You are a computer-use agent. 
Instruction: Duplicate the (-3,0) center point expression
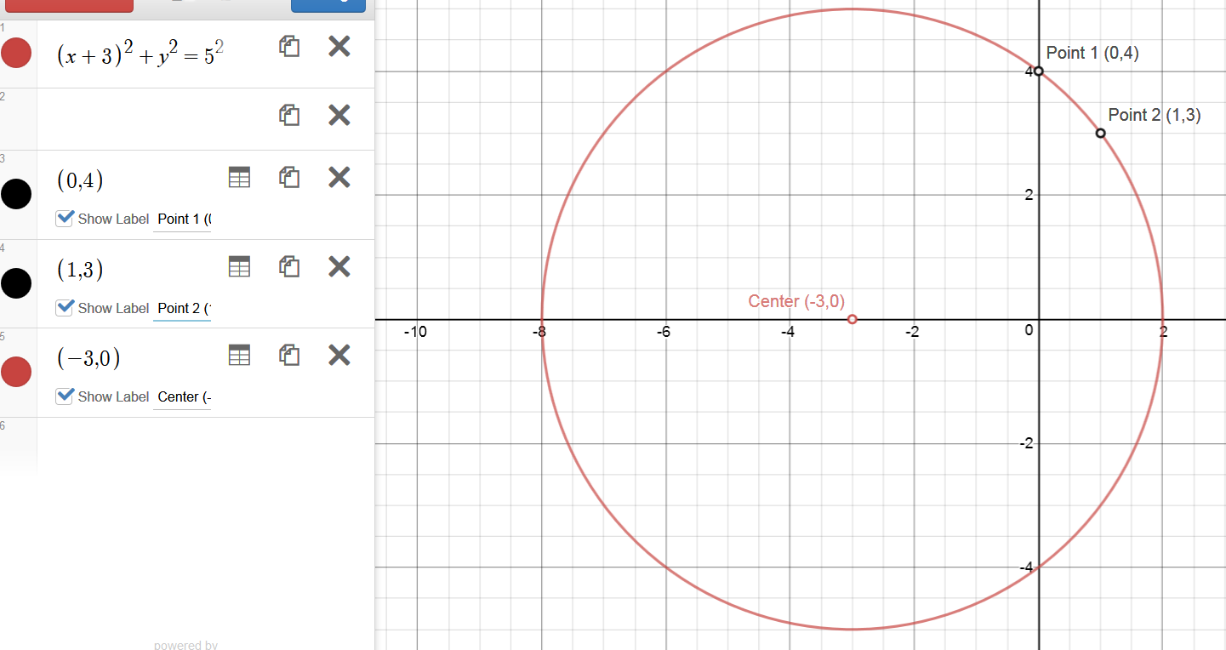tap(289, 356)
